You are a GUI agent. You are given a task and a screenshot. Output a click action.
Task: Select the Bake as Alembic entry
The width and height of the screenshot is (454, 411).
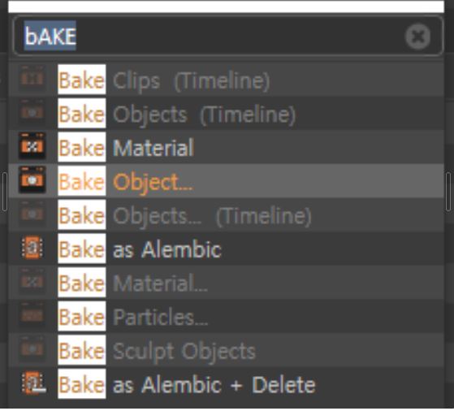pyautogui.click(x=226, y=249)
